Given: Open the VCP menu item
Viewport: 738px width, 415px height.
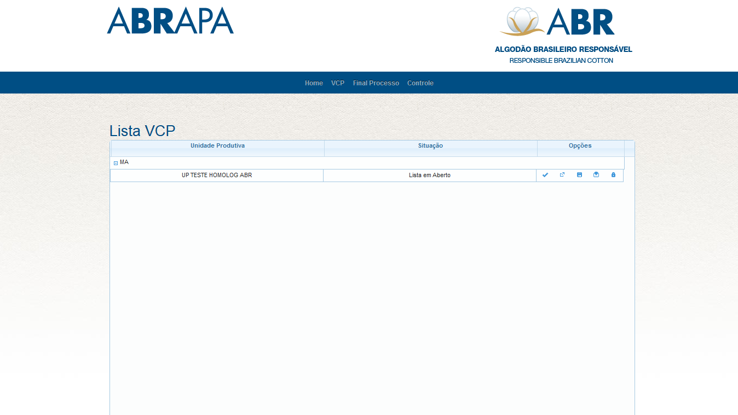Looking at the screenshot, I should click(338, 83).
